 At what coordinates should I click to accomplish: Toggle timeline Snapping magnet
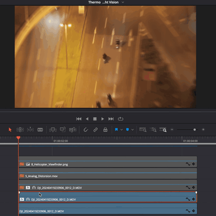(86, 130)
